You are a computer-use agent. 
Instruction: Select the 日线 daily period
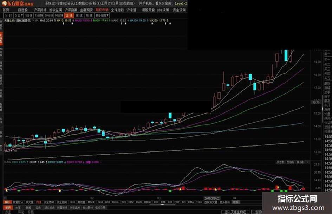69,15
